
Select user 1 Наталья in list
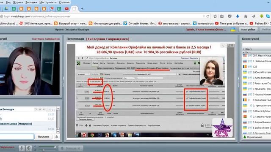click(x=257, y=61)
